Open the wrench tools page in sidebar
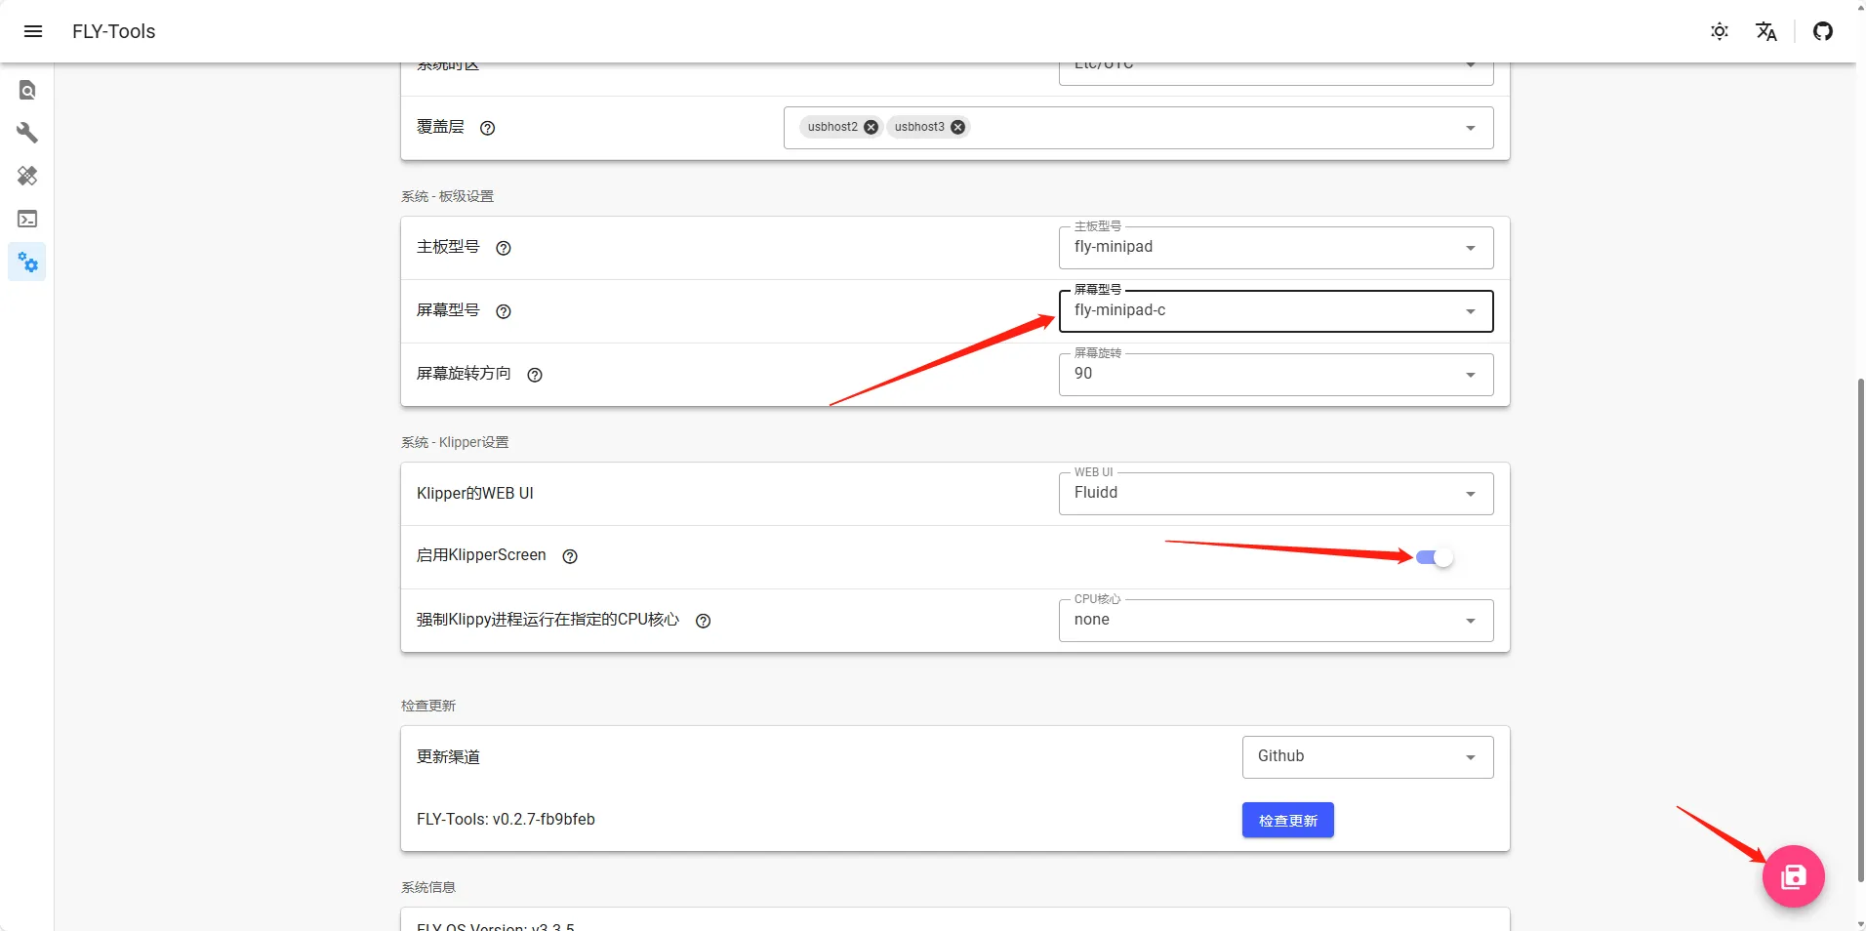This screenshot has width=1866, height=931. [27, 133]
